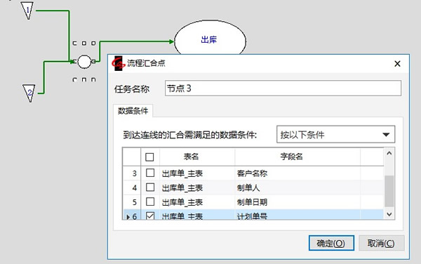Click the row 6 current-row indicator arrow
Viewport: 421px width, 264px height.
(x=128, y=216)
